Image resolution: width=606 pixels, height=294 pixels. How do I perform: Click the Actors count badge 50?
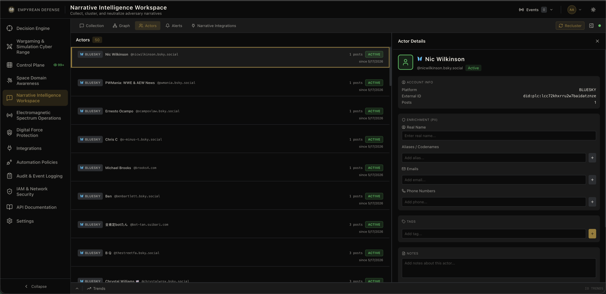click(x=97, y=40)
